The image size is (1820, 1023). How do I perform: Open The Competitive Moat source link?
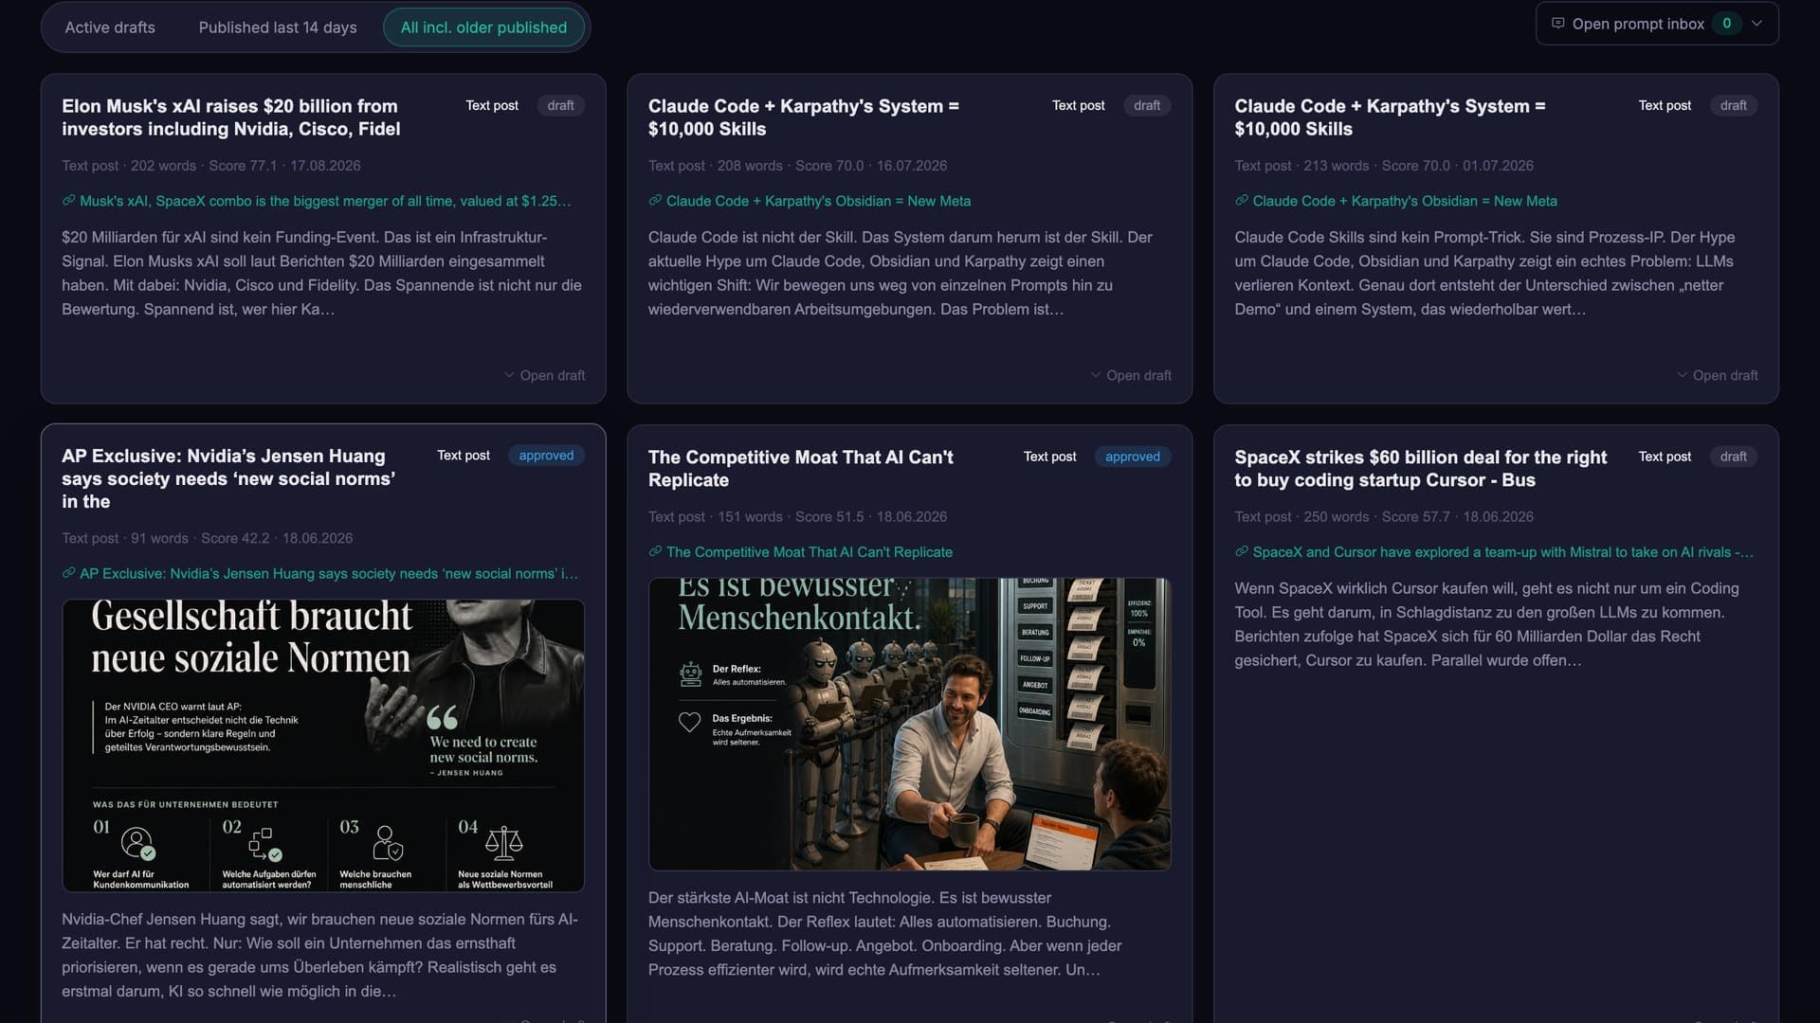point(810,552)
